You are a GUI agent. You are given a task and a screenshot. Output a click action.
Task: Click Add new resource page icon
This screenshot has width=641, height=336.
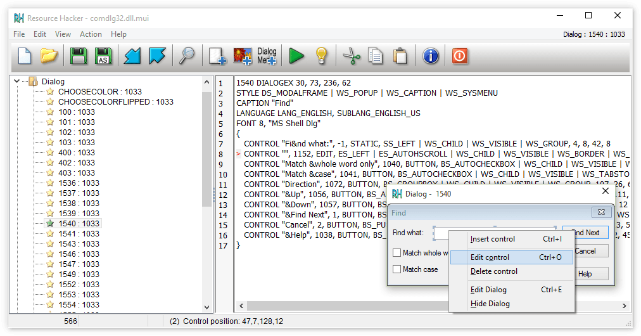(x=217, y=56)
